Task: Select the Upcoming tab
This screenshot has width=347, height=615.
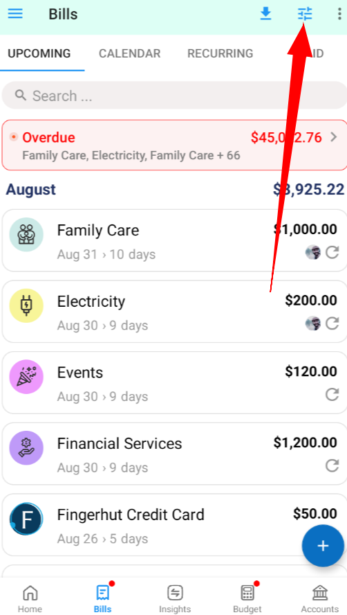Action: tap(39, 53)
